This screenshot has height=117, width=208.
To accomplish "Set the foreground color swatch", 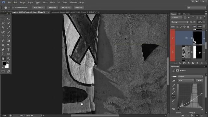I will pyautogui.click(x=4, y=63).
